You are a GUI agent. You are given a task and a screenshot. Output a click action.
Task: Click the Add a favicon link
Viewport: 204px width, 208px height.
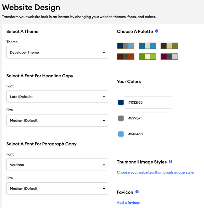[x=128, y=203]
